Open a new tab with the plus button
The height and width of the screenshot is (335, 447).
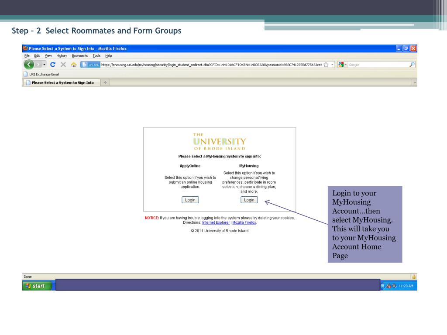[105, 82]
